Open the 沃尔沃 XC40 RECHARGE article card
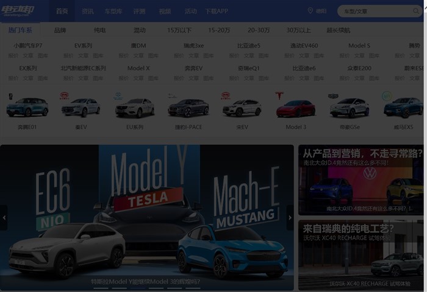This screenshot has height=292, width=427. pyautogui.click(x=361, y=255)
